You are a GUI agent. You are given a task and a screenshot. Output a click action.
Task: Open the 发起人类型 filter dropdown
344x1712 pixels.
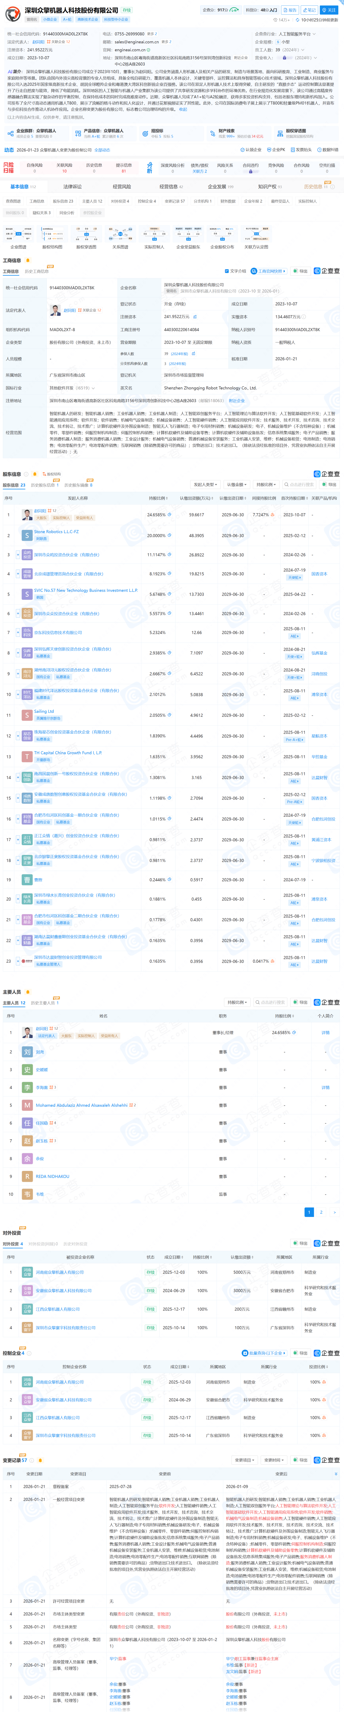click(205, 485)
